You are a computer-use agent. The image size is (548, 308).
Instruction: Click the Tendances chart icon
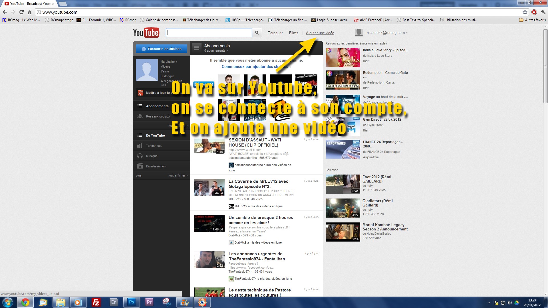pos(140,145)
